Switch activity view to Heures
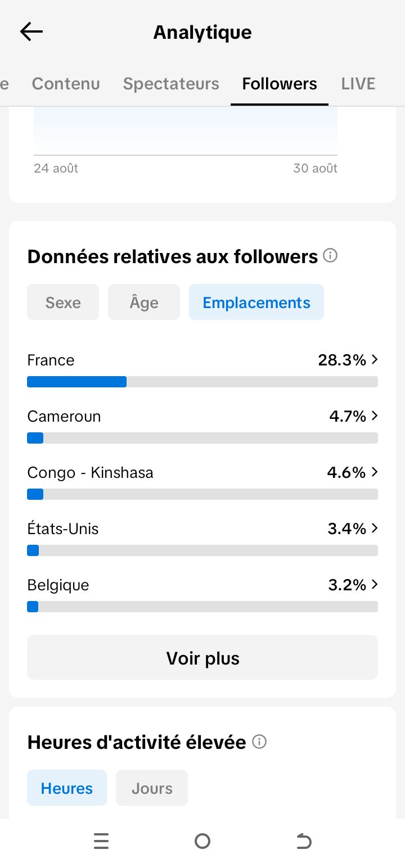This screenshot has height=863, width=405. [x=67, y=788]
